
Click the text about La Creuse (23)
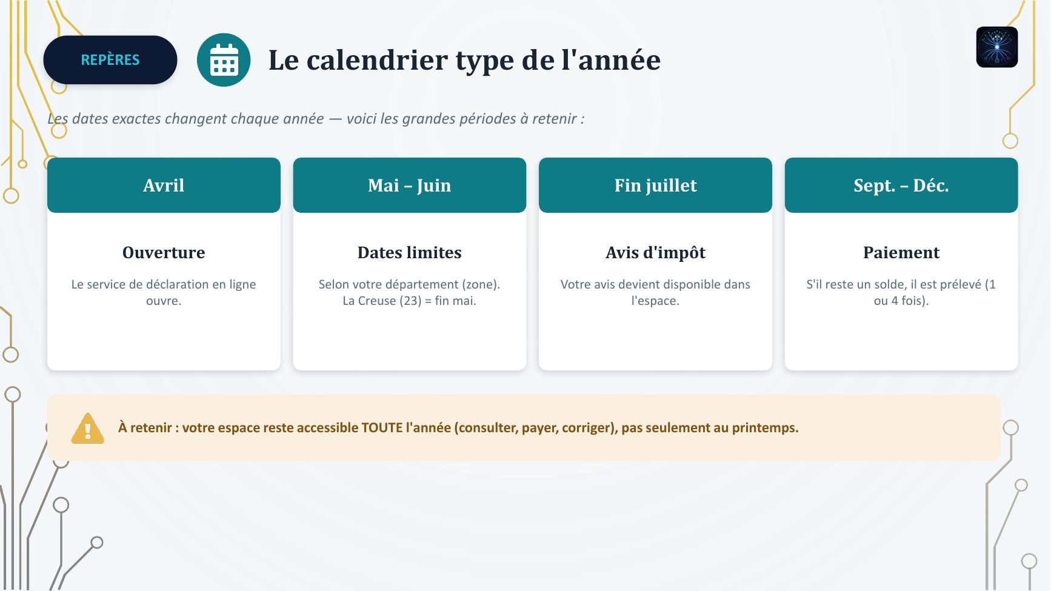[x=410, y=301]
